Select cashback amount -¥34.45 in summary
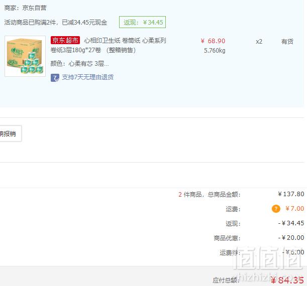The height and width of the screenshot is (286, 307). coord(291,223)
